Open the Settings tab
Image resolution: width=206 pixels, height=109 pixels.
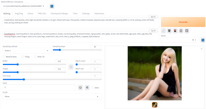[86, 14]
